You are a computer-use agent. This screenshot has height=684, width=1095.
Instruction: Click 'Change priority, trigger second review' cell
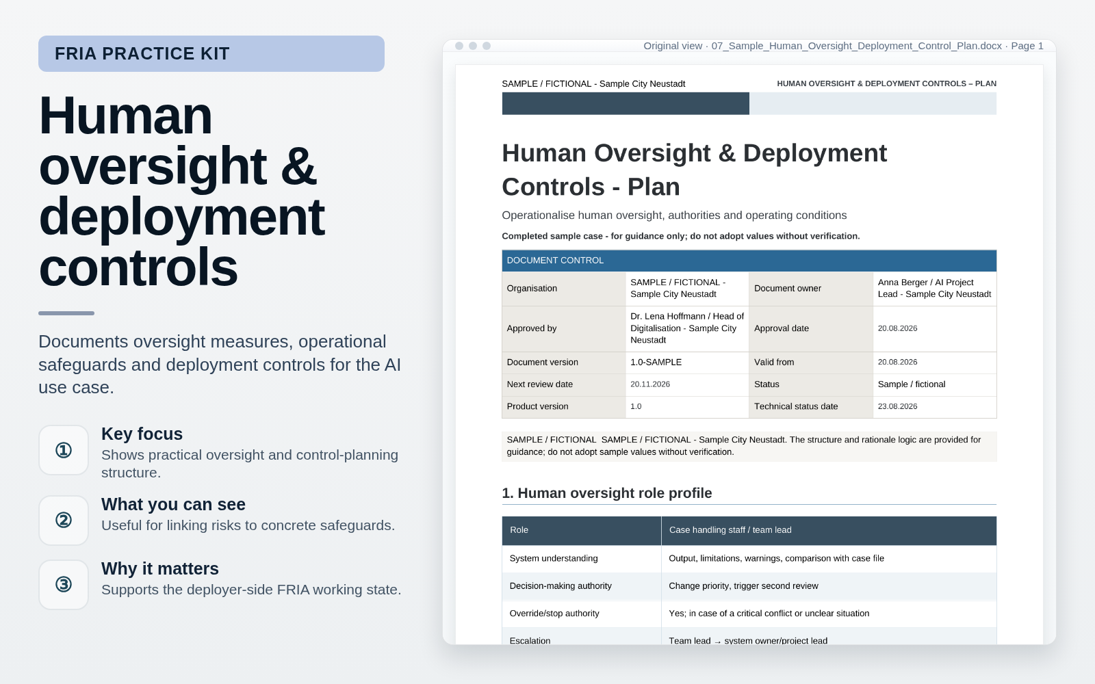829,586
